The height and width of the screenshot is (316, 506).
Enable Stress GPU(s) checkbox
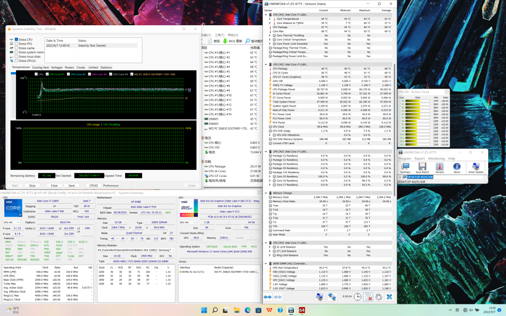(16, 60)
